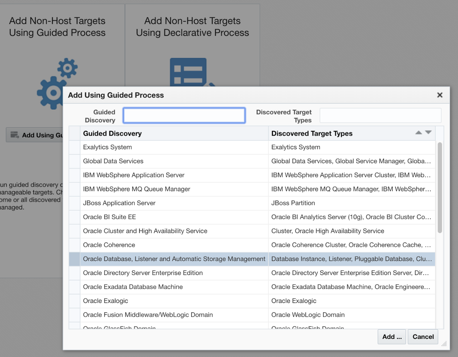Click the Guided Discovery filter input field
Screen dimensions: 458x357
[184, 116]
